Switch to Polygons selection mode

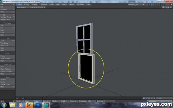pyautogui.click(x=37, y=101)
